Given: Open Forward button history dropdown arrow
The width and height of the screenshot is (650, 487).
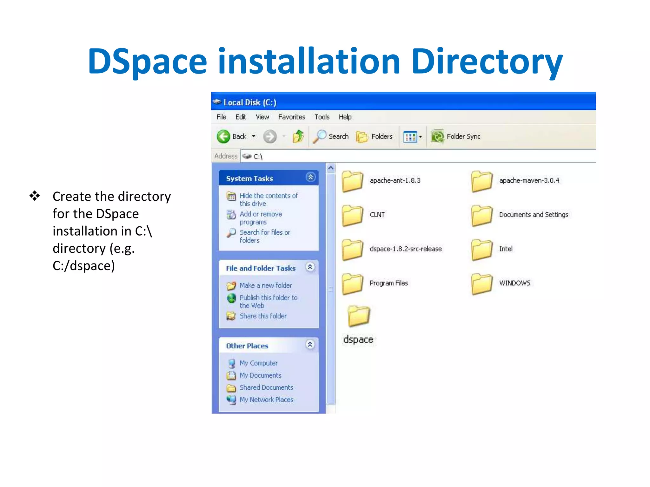Looking at the screenshot, I should [284, 137].
